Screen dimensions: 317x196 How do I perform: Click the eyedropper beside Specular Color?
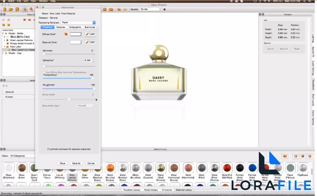click(87, 42)
